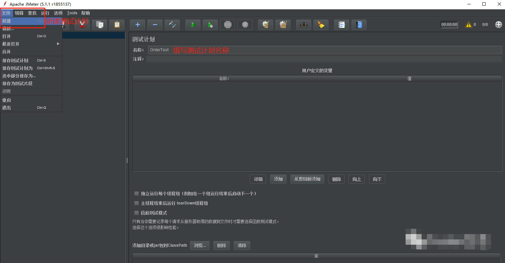This screenshot has width=505, height=263.
Task: Click the Toggle enable/disable element icon
Action: [172, 25]
